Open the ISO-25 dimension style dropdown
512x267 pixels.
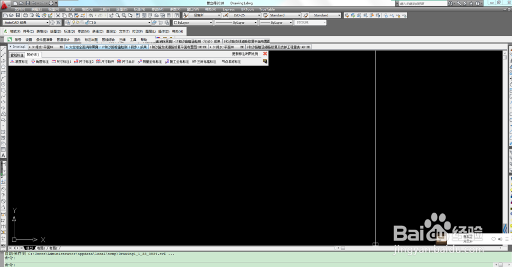(245, 15)
